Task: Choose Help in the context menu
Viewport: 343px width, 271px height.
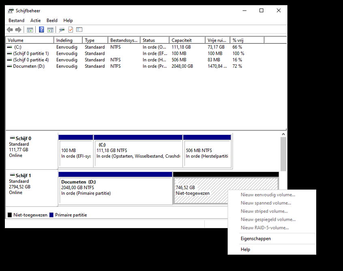Action: click(x=245, y=250)
